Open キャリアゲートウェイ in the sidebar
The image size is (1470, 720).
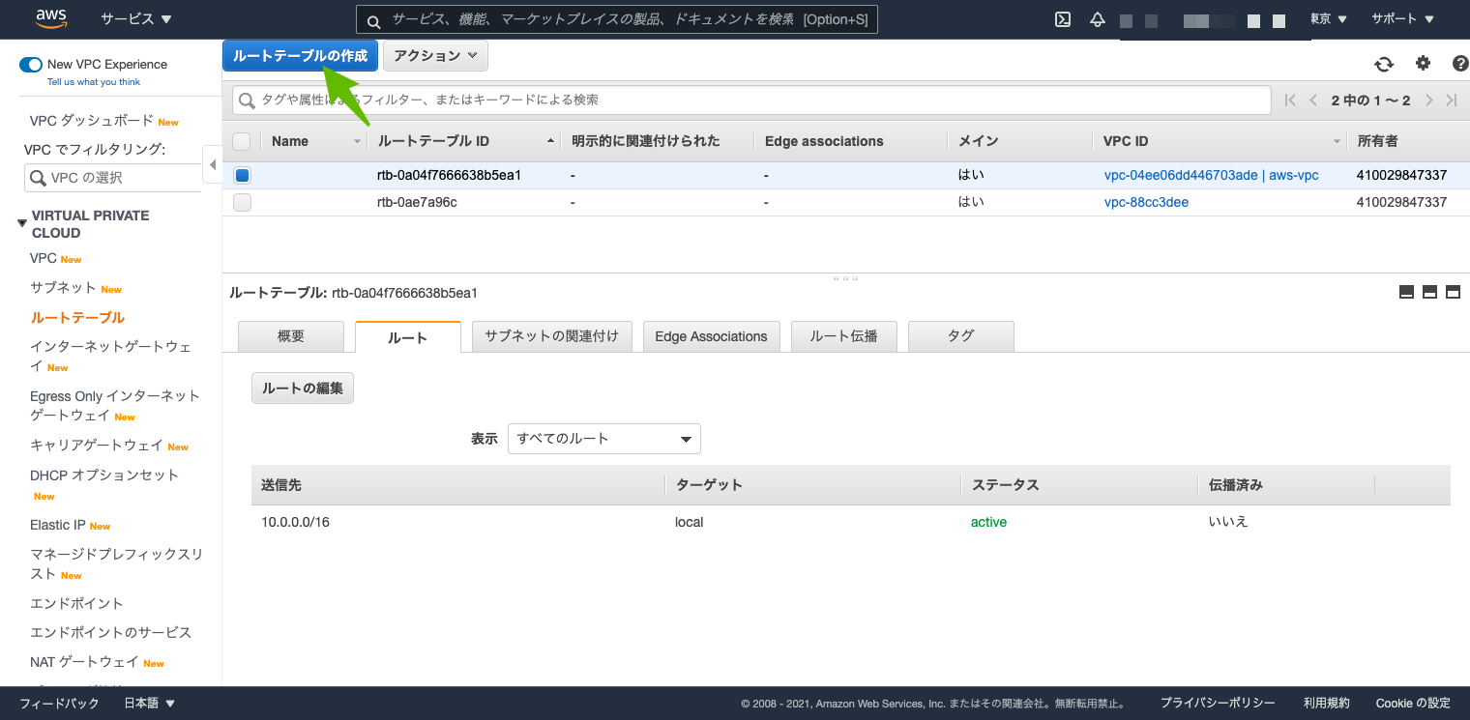pyautogui.click(x=97, y=446)
